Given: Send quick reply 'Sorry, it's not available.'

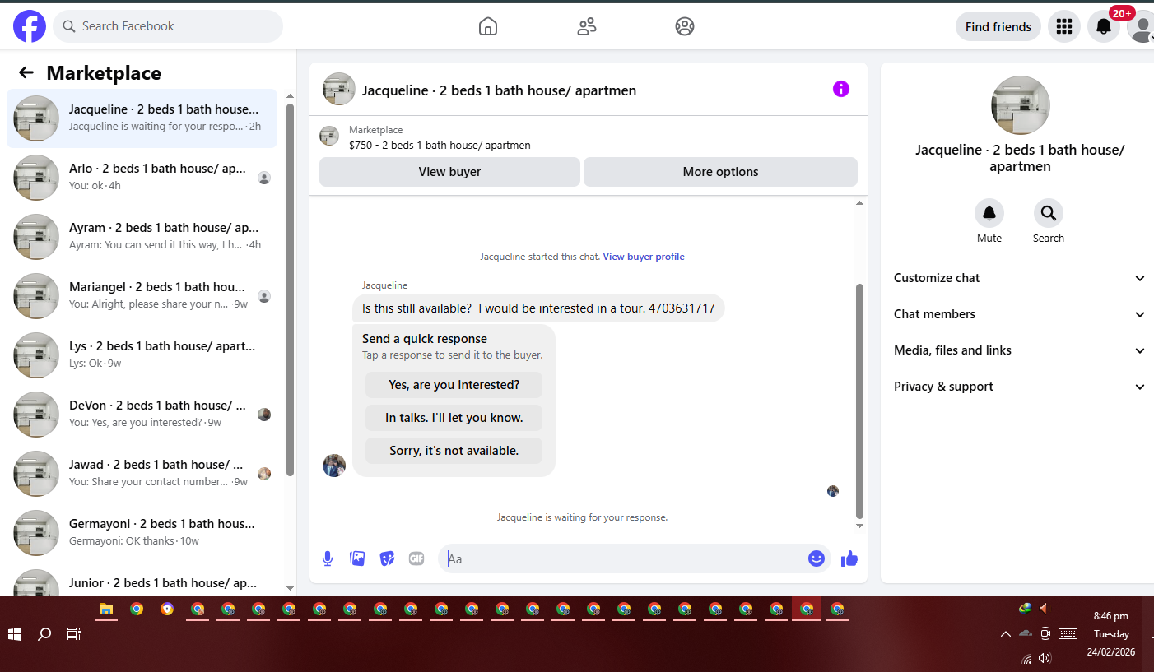Looking at the screenshot, I should [454, 451].
